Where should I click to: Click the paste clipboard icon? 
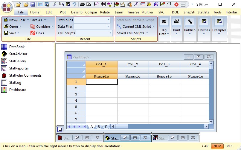pos(68,4)
